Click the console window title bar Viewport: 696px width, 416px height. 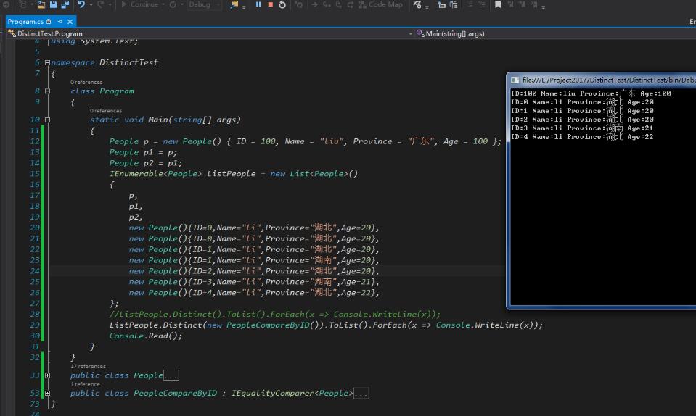tap(602, 80)
